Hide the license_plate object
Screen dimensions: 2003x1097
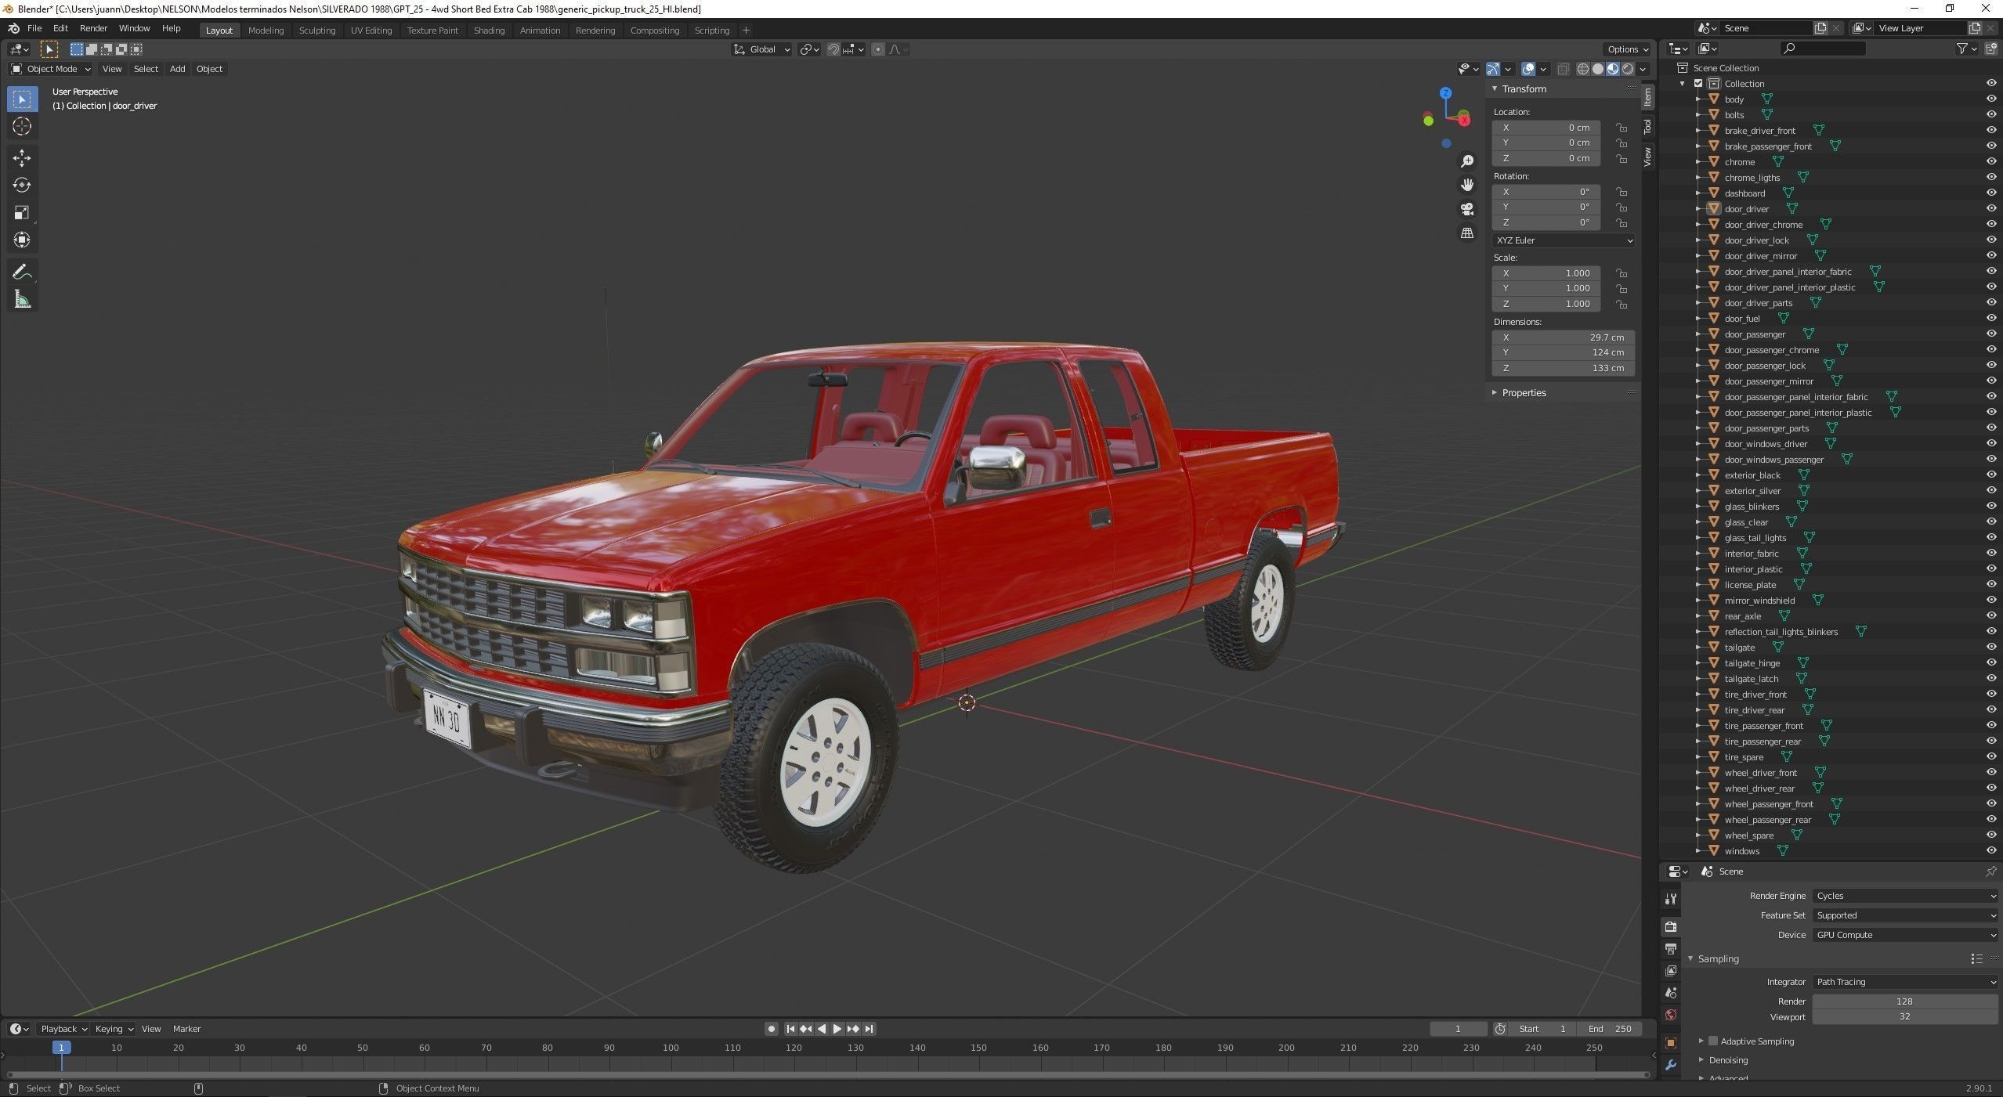pyautogui.click(x=1990, y=585)
